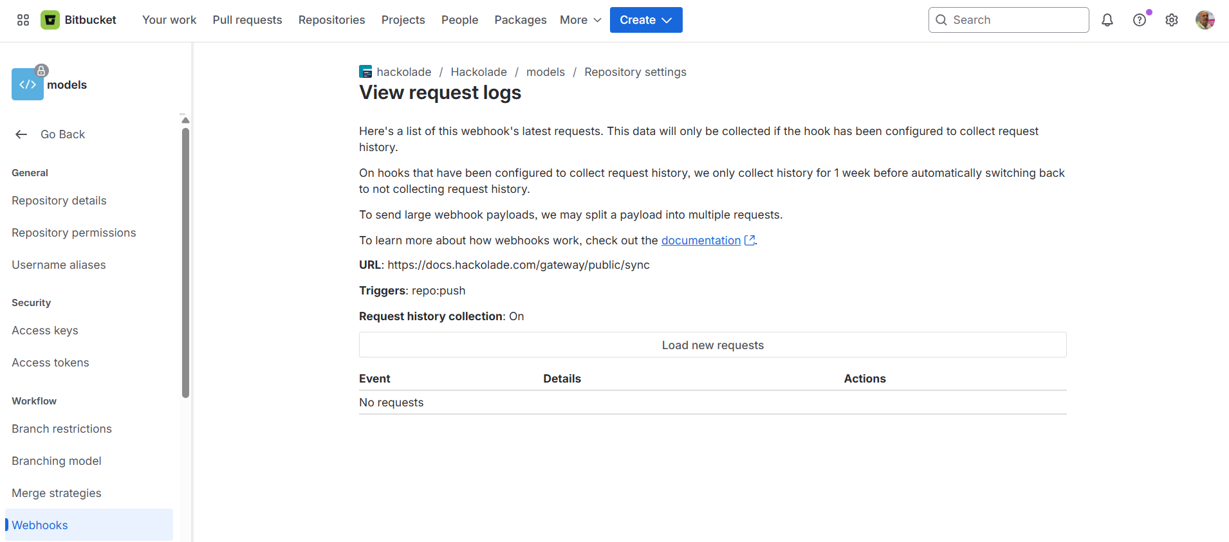Click the 'No requests' table row
The width and height of the screenshot is (1229, 542).
pos(713,402)
